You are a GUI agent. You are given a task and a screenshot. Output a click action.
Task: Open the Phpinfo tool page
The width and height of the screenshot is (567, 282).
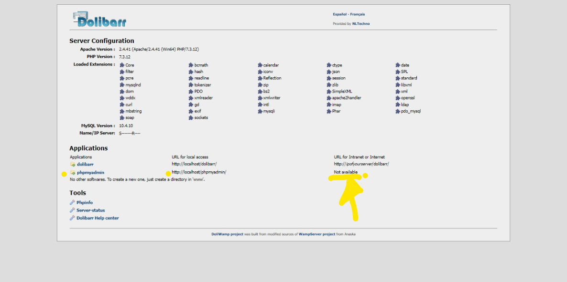coord(85,202)
